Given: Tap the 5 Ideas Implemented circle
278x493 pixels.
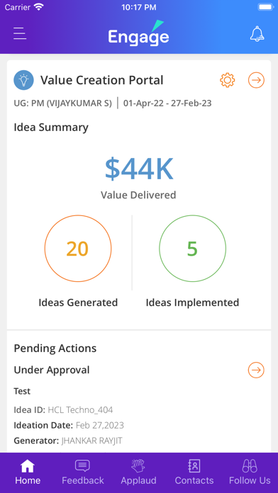Looking at the screenshot, I should tap(192, 249).
